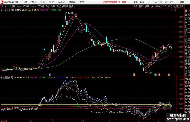190x122 pixels.
Task: Click the 复权 button
Action: pyautogui.click(x=136, y=6)
